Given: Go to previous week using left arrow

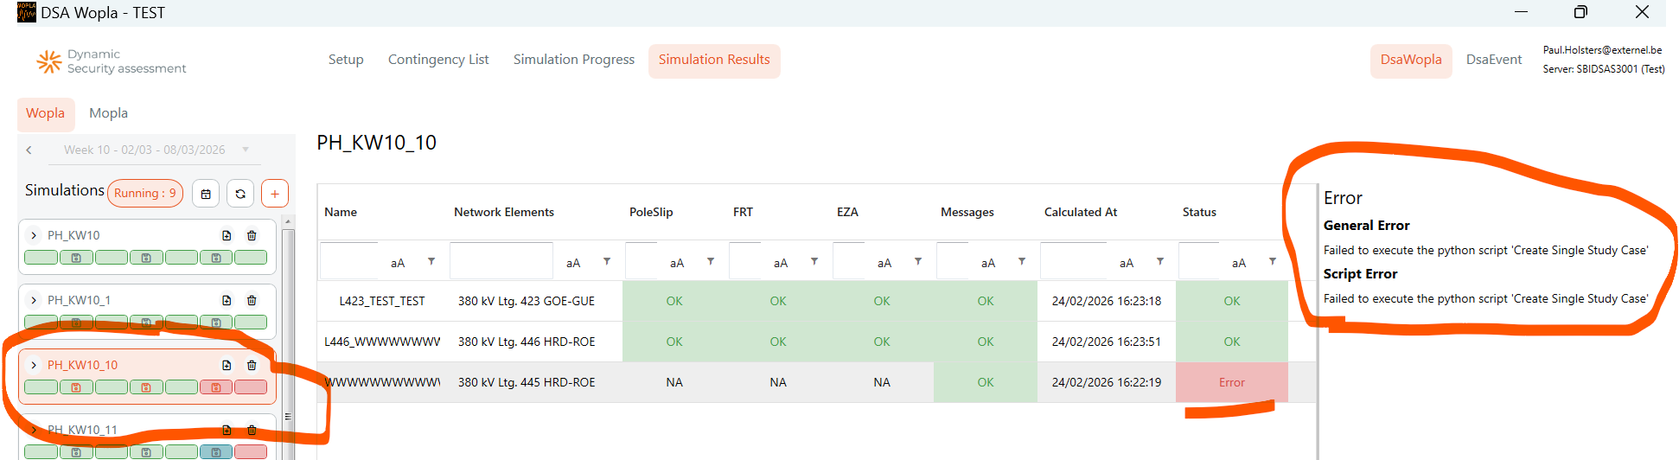Looking at the screenshot, I should tap(29, 150).
